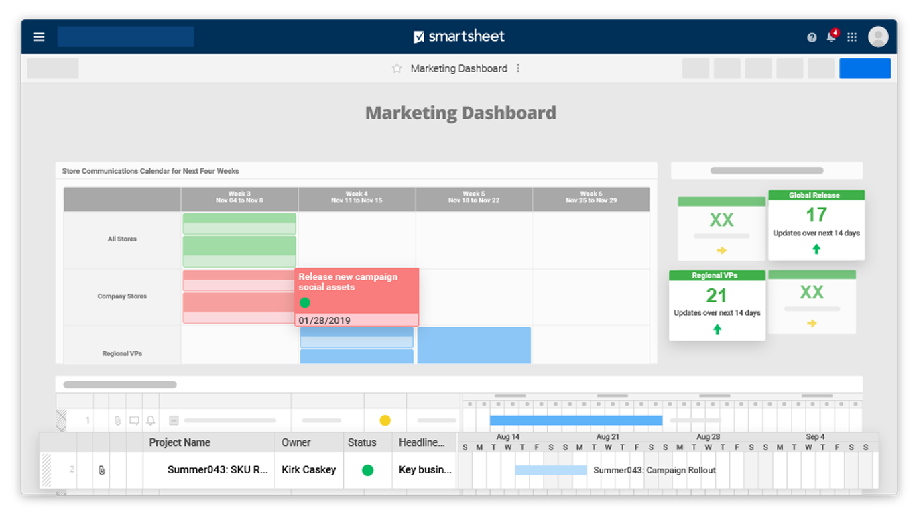Select the Project Name column header
This screenshot has height=531, width=923.
point(180,442)
